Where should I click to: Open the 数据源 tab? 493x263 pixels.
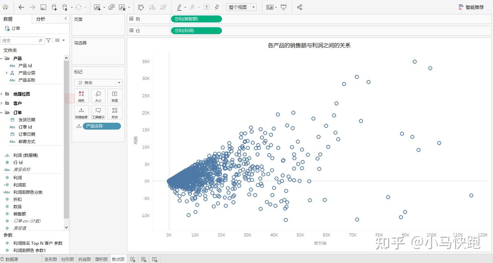pos(9,259)
